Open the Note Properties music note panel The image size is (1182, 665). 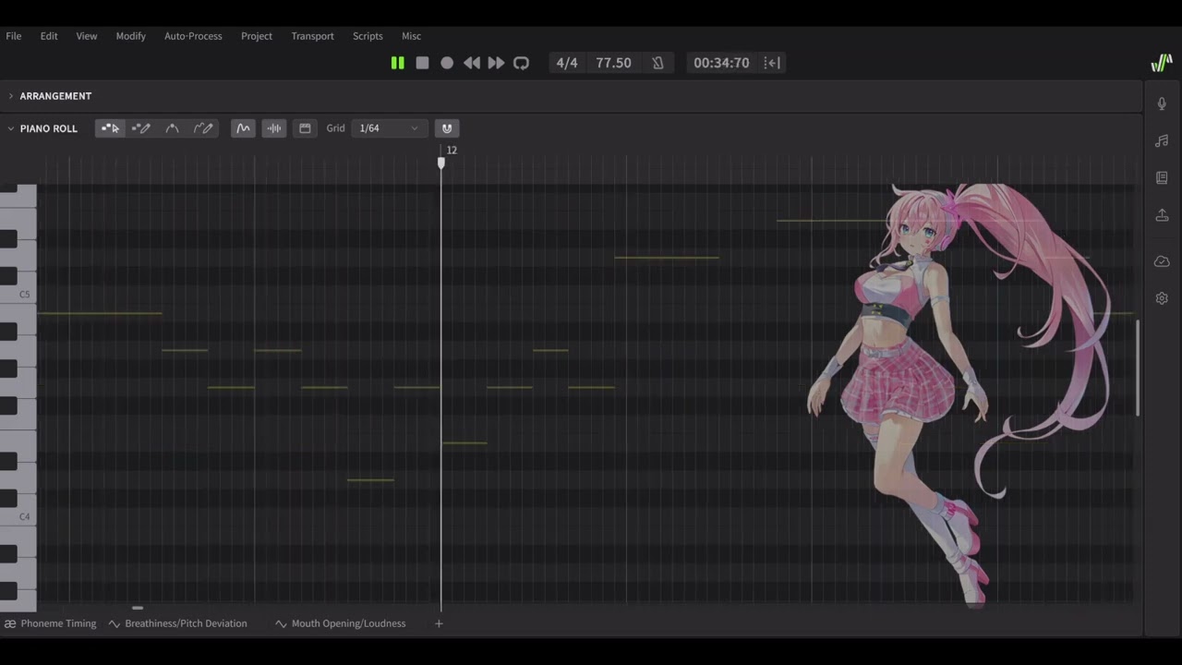click(1162, 140)
